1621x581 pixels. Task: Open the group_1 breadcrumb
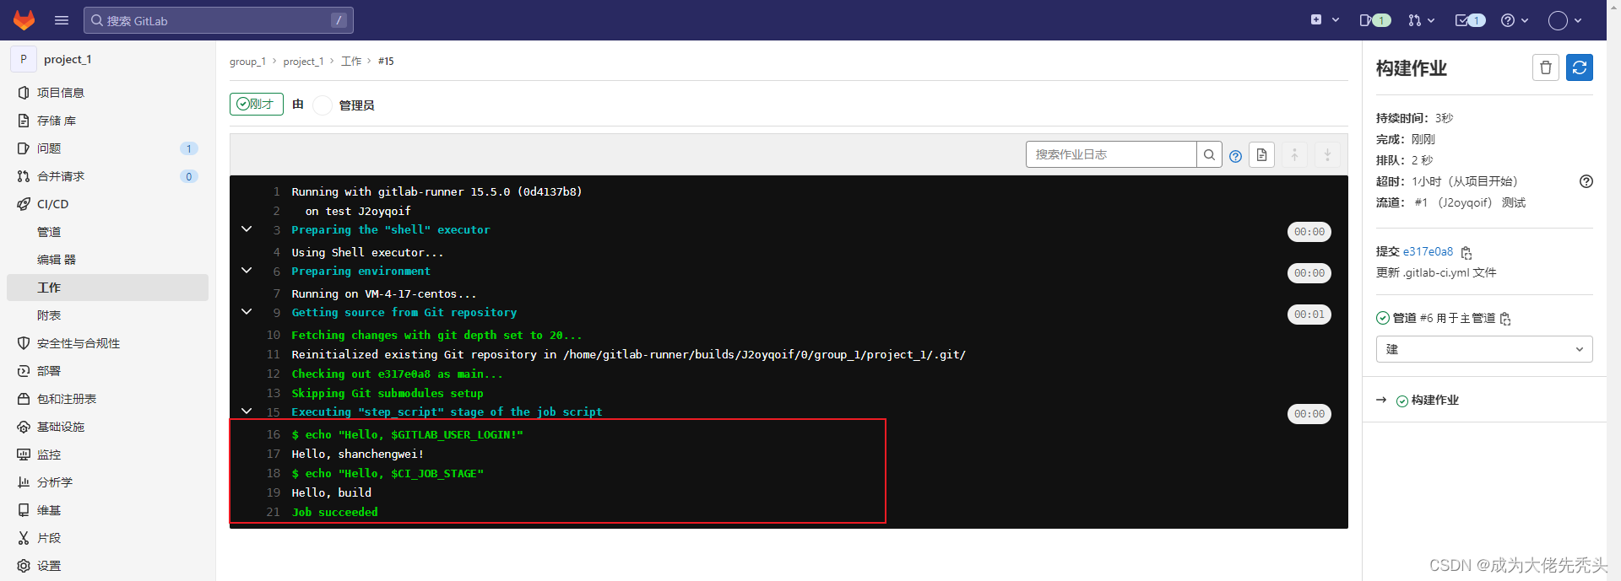pyautogui.click(x=247, y=62)
